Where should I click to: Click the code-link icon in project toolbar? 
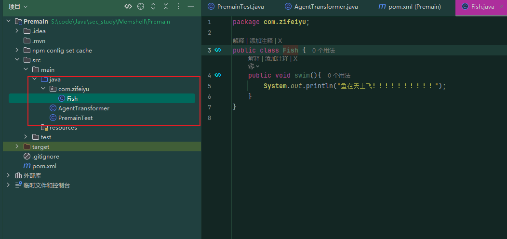coord(128,6)
